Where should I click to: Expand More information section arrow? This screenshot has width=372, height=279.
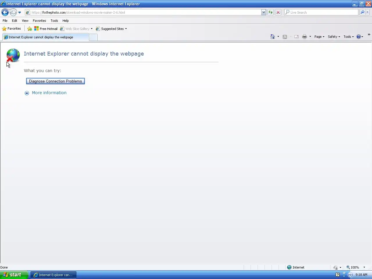pyautogui.click(x=27, y=93)
